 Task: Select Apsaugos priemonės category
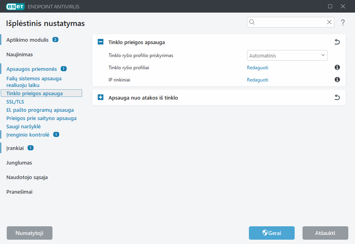click(32, 69)
